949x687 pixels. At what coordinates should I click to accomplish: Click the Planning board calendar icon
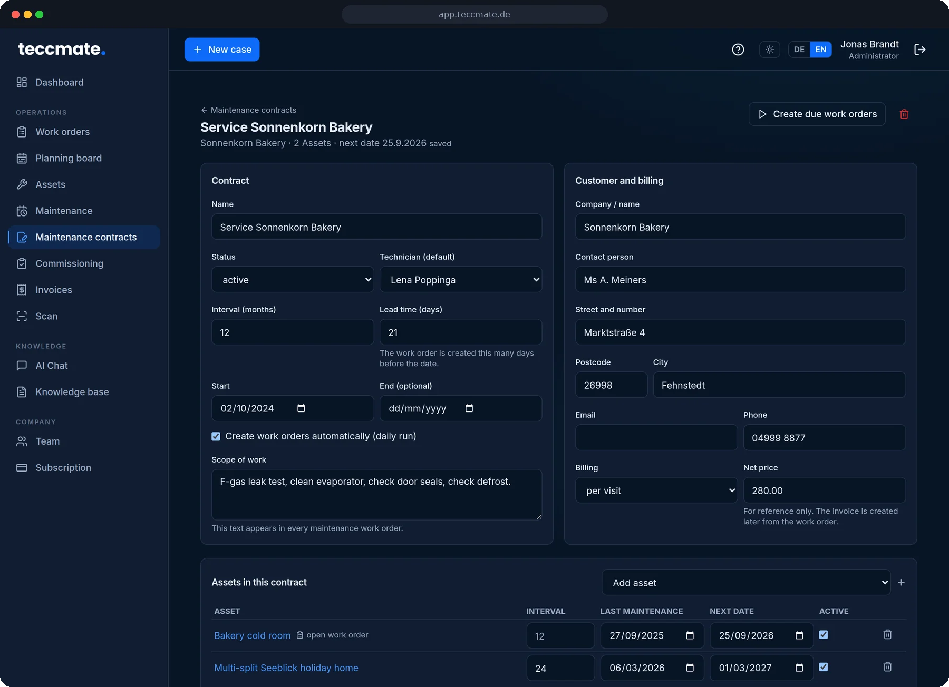22,158
